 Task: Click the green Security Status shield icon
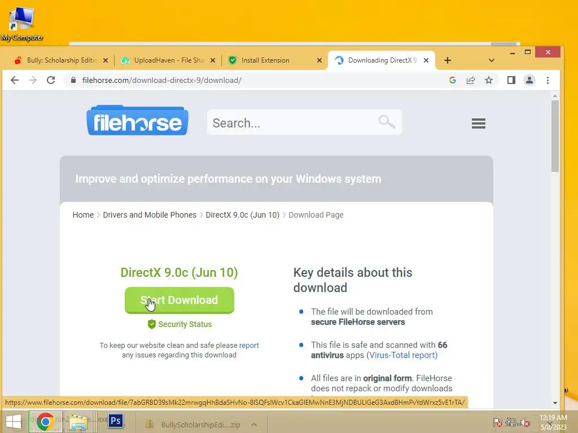tap(151, 324)
